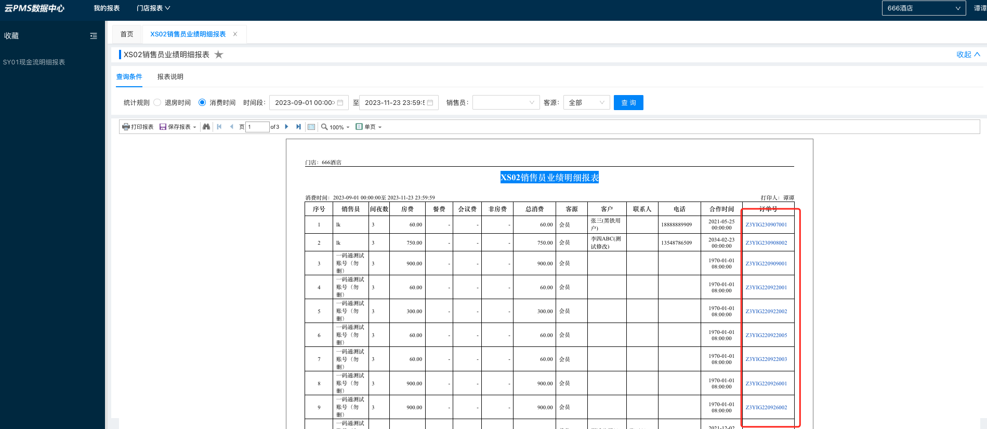Viewport: 987px width, 429px height.
Task: Click the 合作时间 column header
Action: point(721,209)
